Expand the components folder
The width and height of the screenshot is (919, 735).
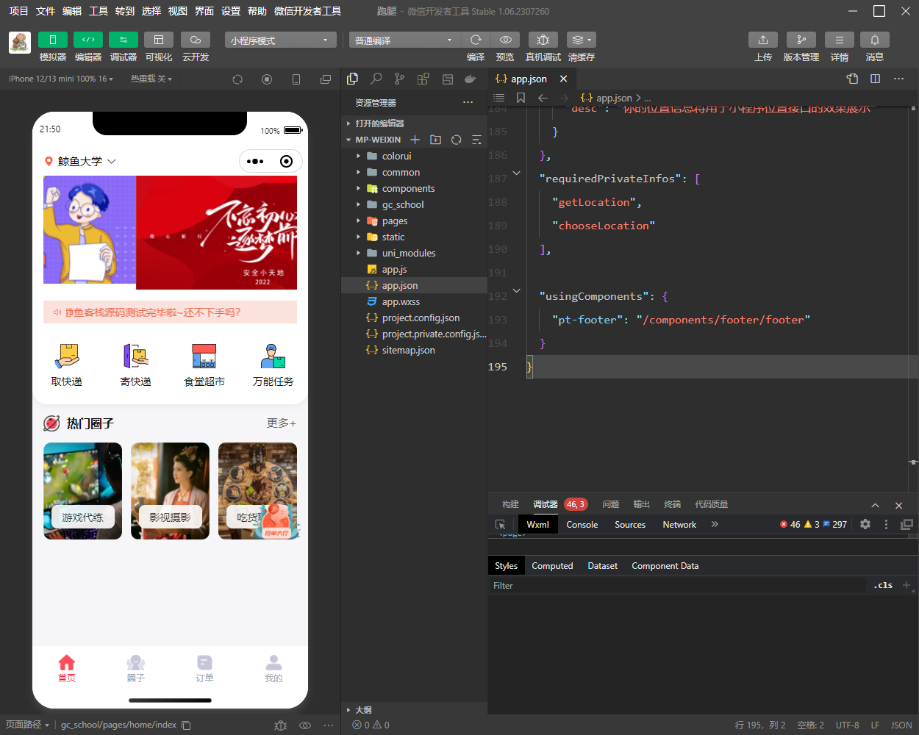(408, 189)
